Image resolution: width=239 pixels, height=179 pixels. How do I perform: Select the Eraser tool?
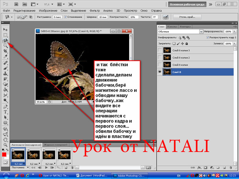coord(5,84)
